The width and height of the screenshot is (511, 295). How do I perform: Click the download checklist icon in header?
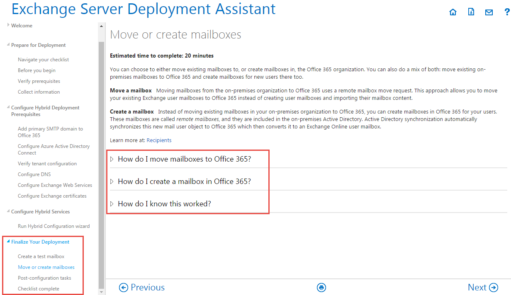pyautogui.click(x=471, y=12)
